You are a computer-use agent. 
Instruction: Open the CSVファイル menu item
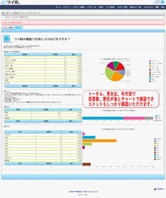tap(148, 7)
